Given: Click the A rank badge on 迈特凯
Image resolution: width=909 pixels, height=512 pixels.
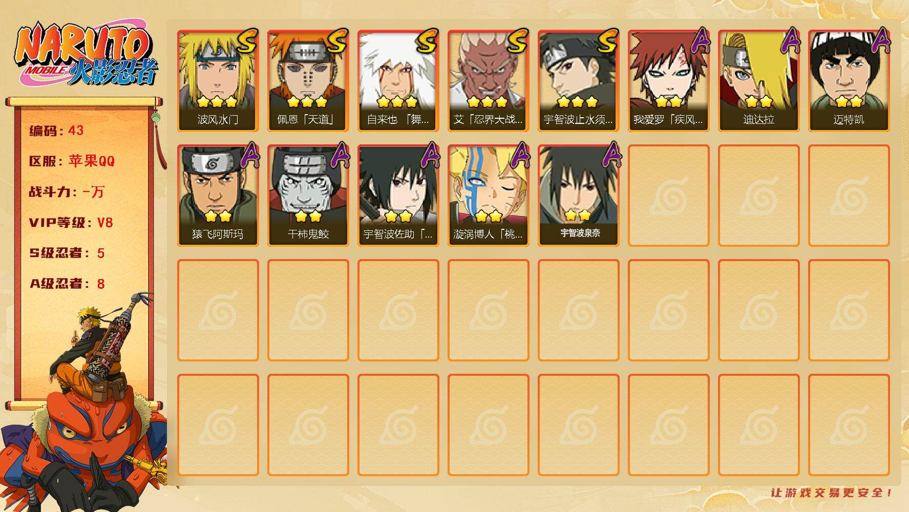Looking at the screenshot, I should pyautogui.click(x=881, y=40).
